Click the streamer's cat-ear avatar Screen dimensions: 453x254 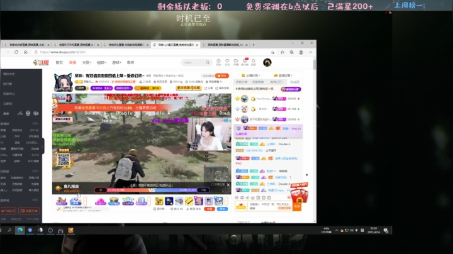click(63, 82)
